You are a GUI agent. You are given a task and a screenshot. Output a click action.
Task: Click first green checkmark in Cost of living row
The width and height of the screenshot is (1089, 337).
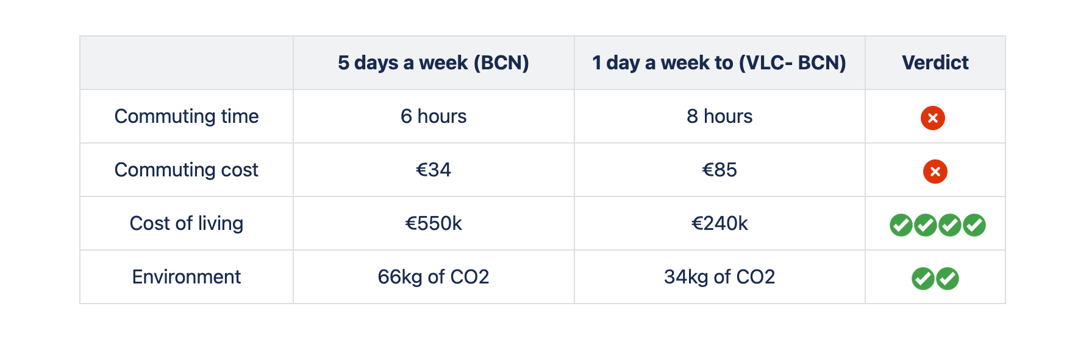pos(901,225)
